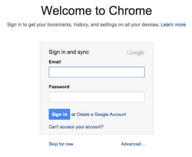Viewport: 192px width, 157px height.
Task: Click the gray Google logo
Action: point(135,53)
